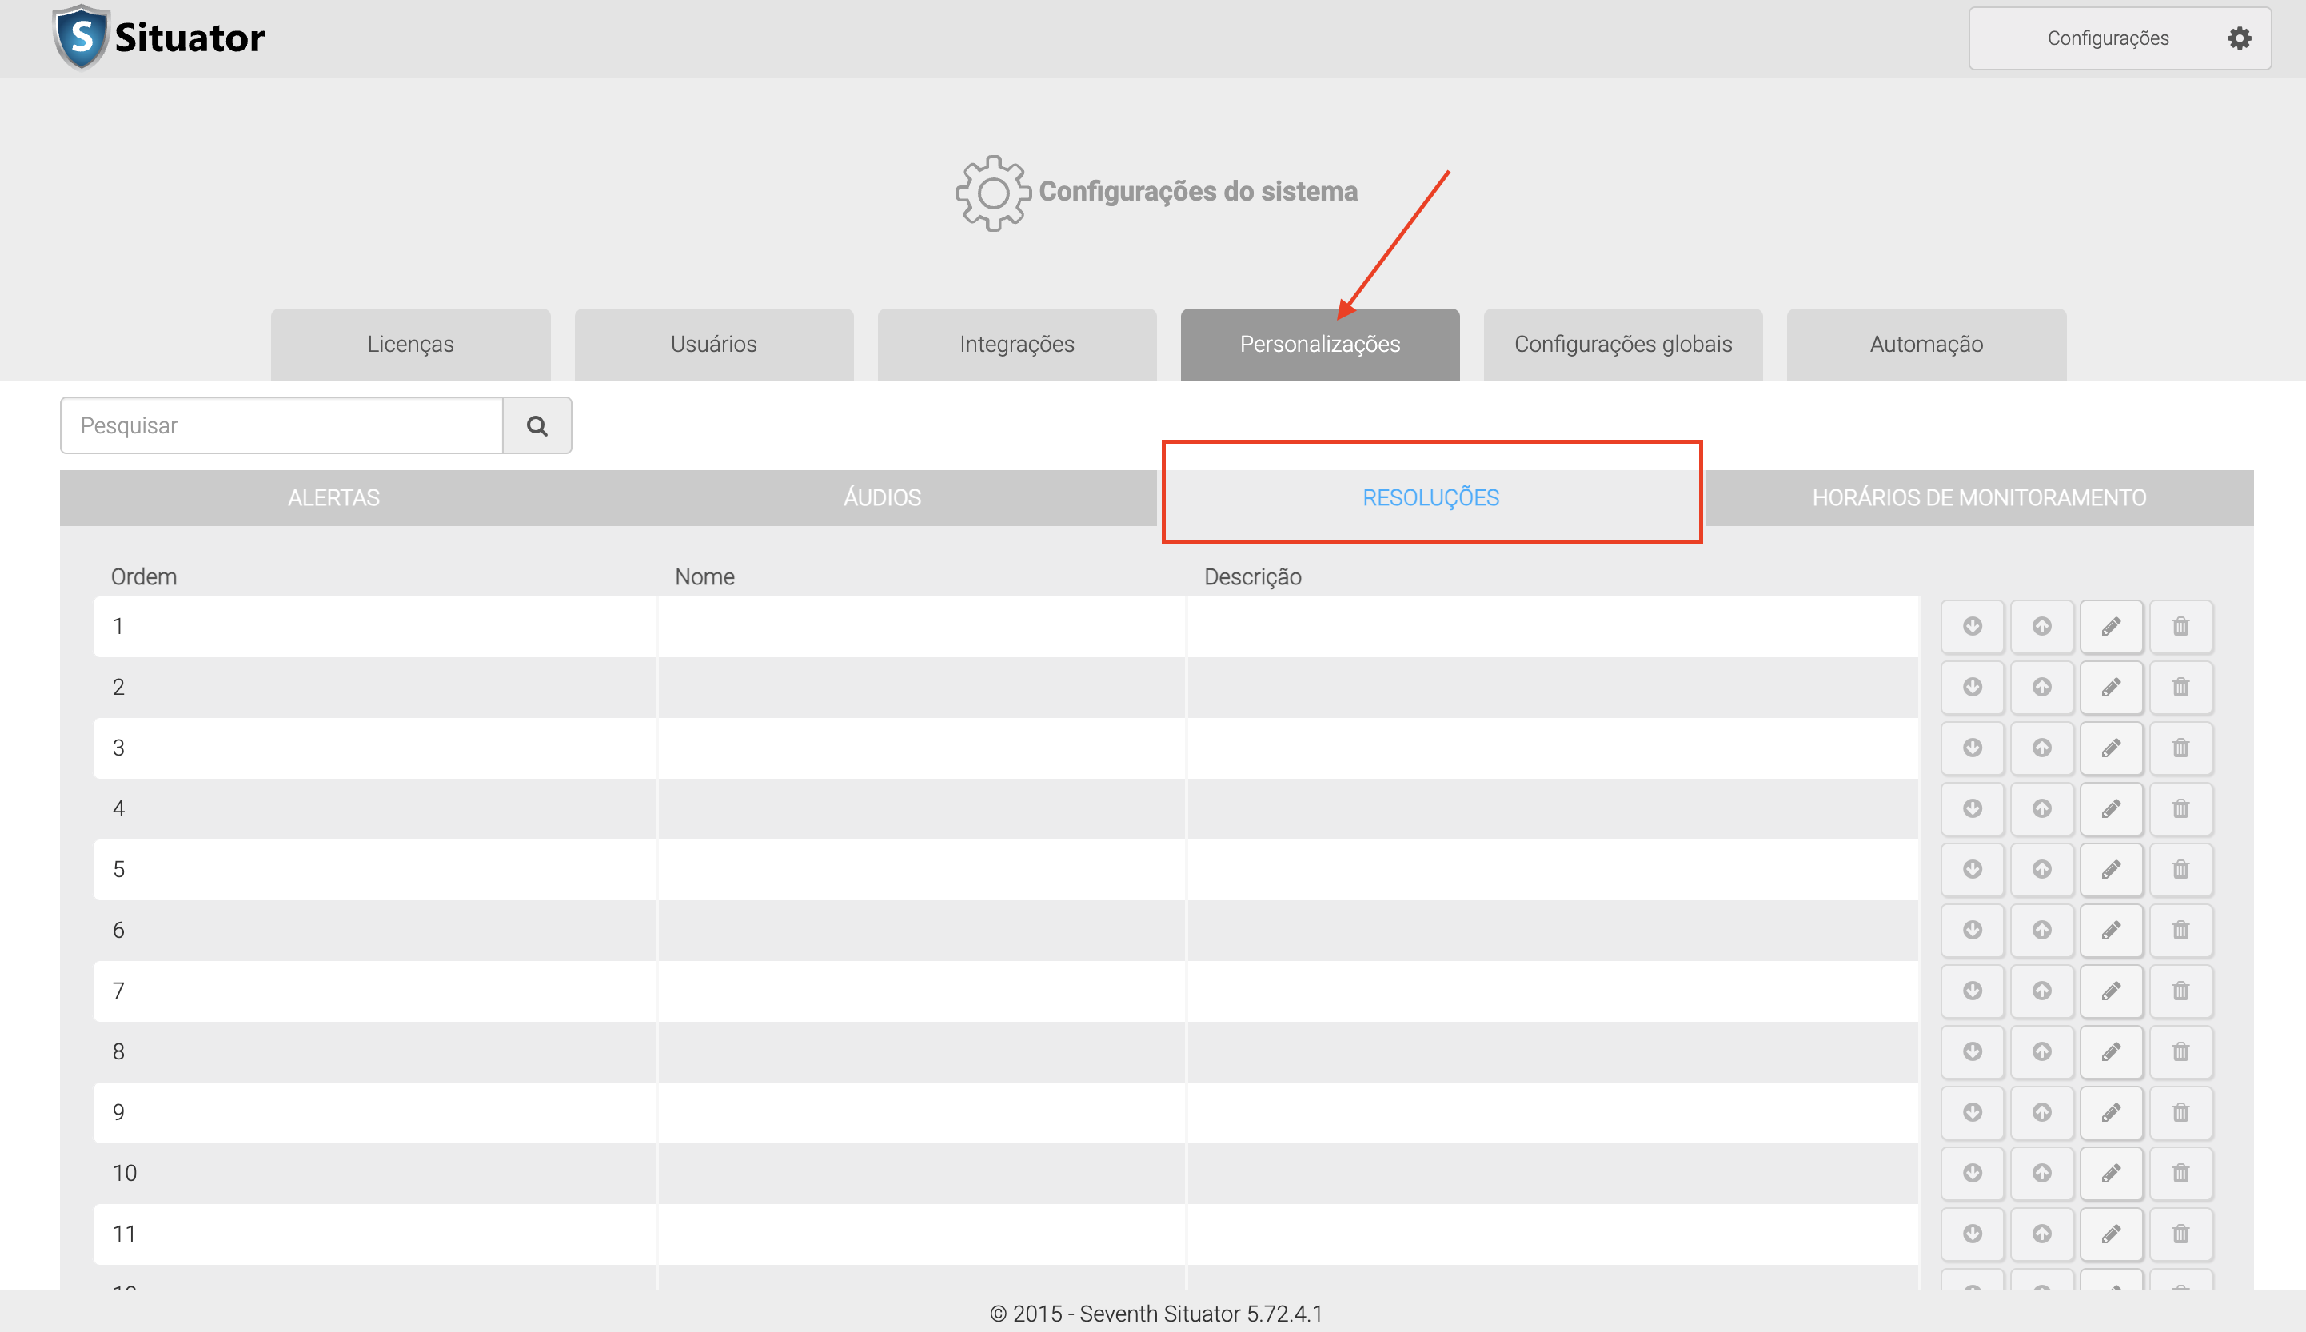The height and width of the screenshot is (1332, 2306).
Task: Move row 2 down with the arrow icon
Action: click(1972, 687)
